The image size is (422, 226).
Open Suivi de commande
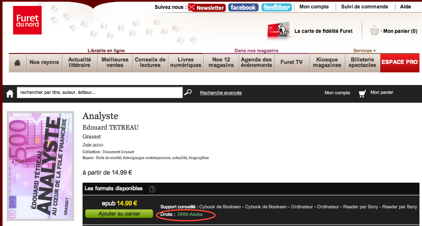(x=364, y=7)
